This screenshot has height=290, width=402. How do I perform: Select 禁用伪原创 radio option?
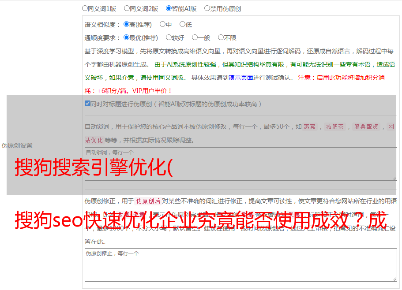[x=207, y=8]
